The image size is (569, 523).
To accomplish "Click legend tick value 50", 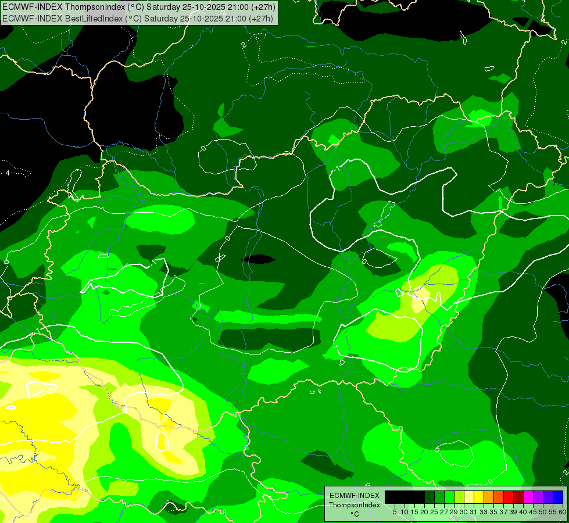I will (543, 512).
